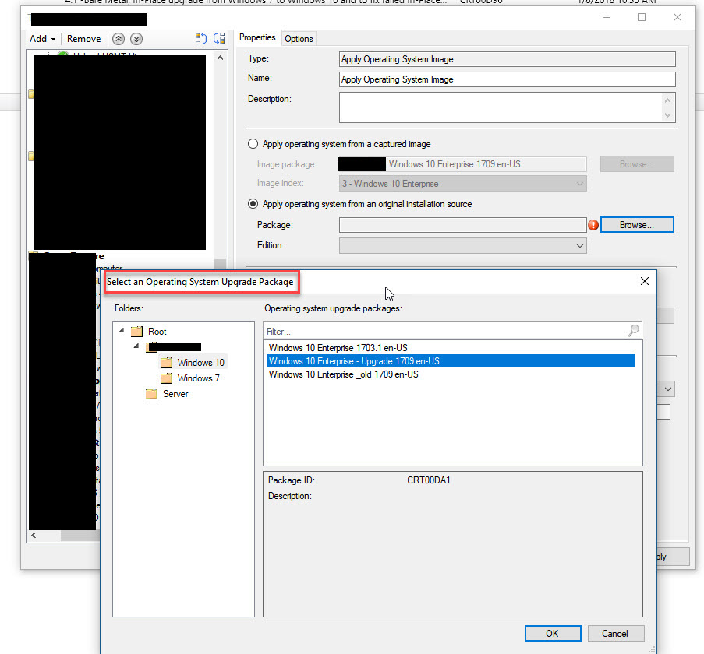Select the Root folder label

point(157,332)
